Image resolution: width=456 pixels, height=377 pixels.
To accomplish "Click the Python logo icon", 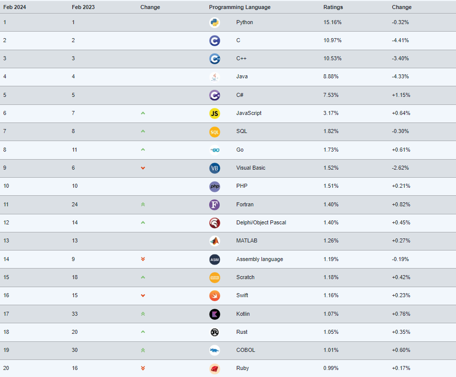I will (215, 23).
